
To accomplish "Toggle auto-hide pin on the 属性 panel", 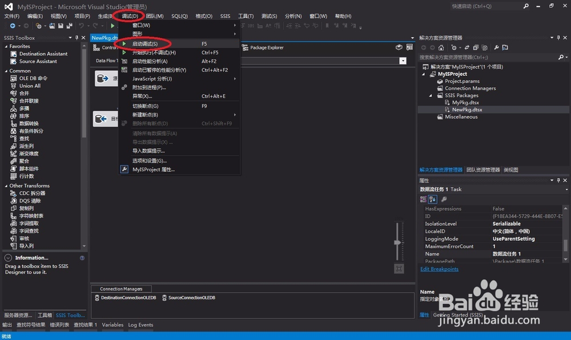I will pyautogui.click(x=558, y=180).
